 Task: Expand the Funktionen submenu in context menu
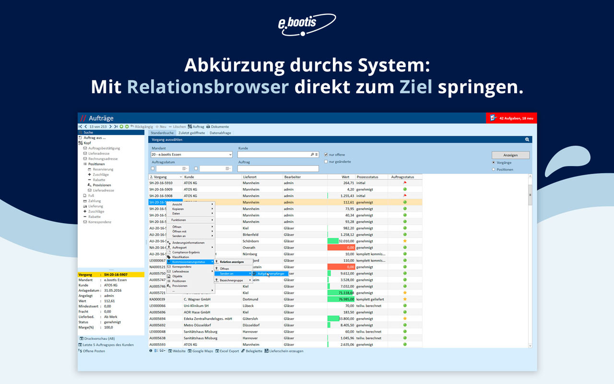tap(190, 220)
